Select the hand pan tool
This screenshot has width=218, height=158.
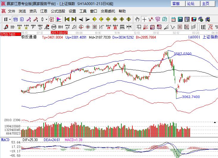137,19
